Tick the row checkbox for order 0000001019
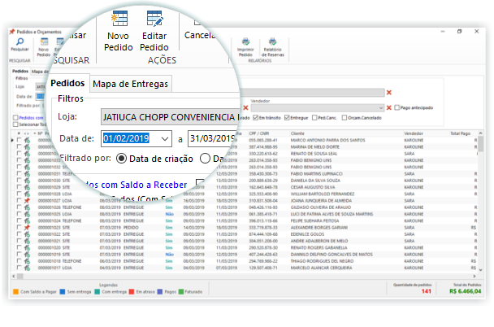494x327 pixels. click(x=19, y=254)
